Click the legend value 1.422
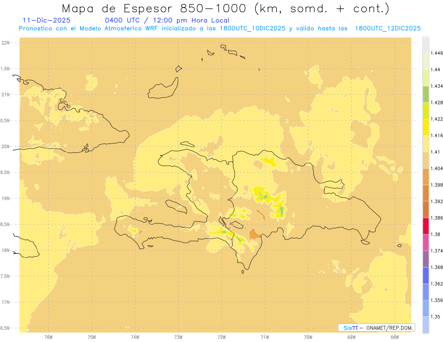The height and width of the screenshot is (342, 443). (x=437, y=119)
